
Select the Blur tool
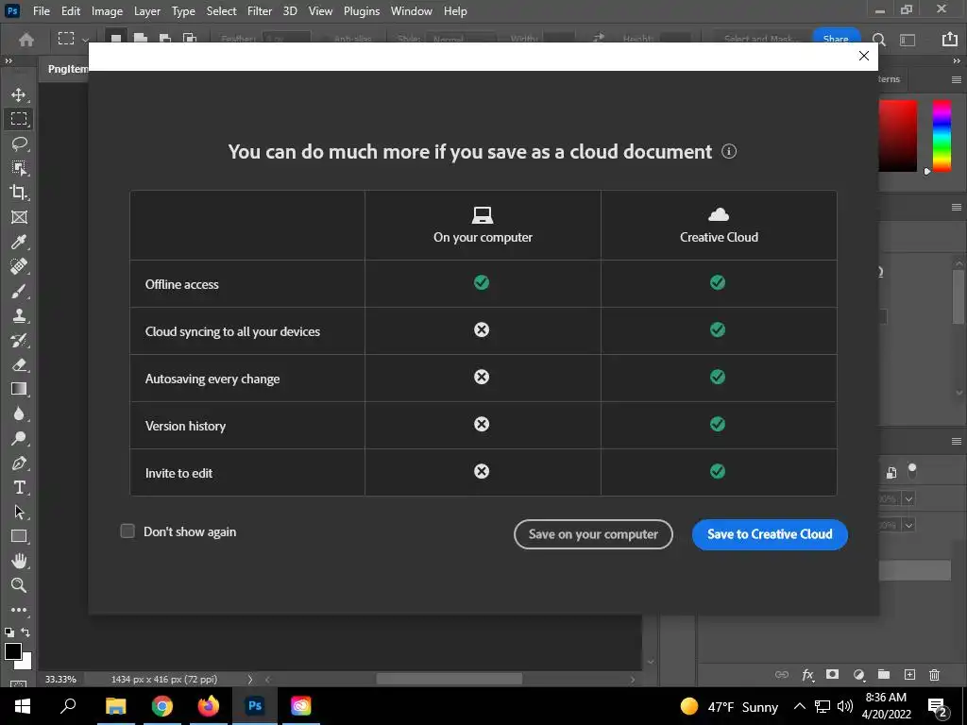click(19, 413)
